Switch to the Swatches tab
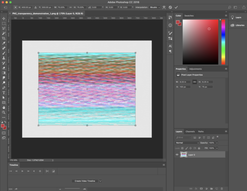The image size is (247, 191). [189, 16]
